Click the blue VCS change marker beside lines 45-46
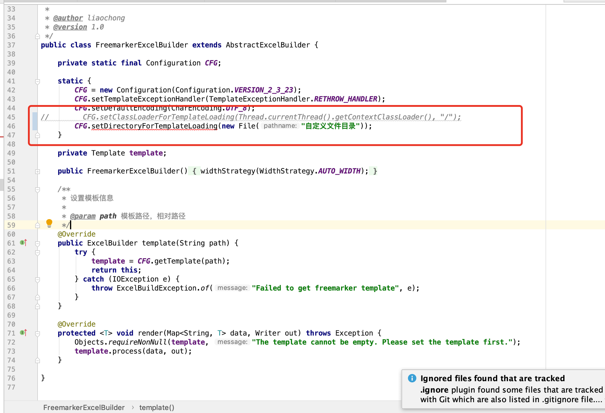The image size is (605, 413). [35, 122]
